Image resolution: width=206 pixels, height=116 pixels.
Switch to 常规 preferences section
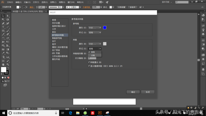click(x=60, y=20)
